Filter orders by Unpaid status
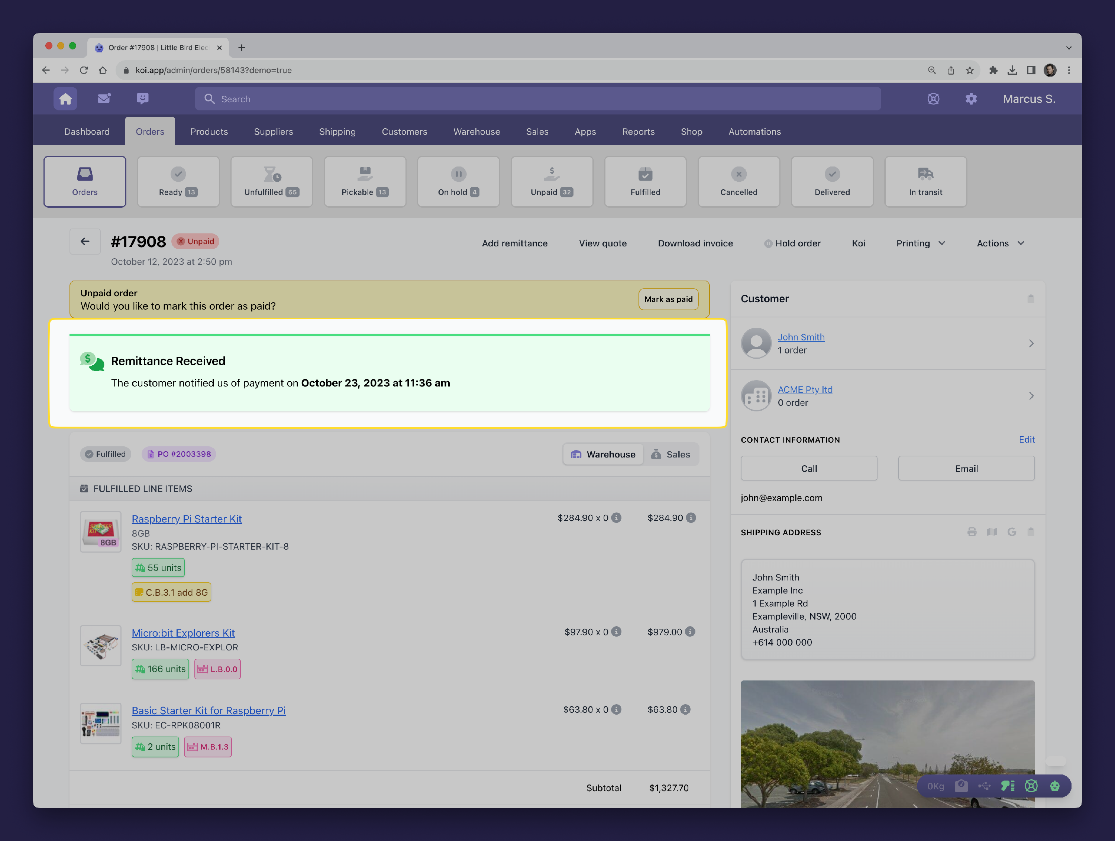 pos(552,181)
